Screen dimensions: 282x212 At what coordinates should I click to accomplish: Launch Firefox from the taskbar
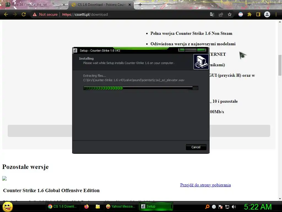(x=86, y=206)
